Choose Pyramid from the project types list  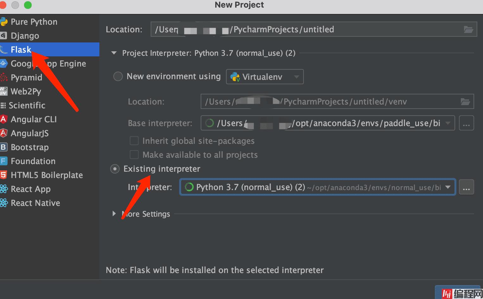click(x=26, y=78)
